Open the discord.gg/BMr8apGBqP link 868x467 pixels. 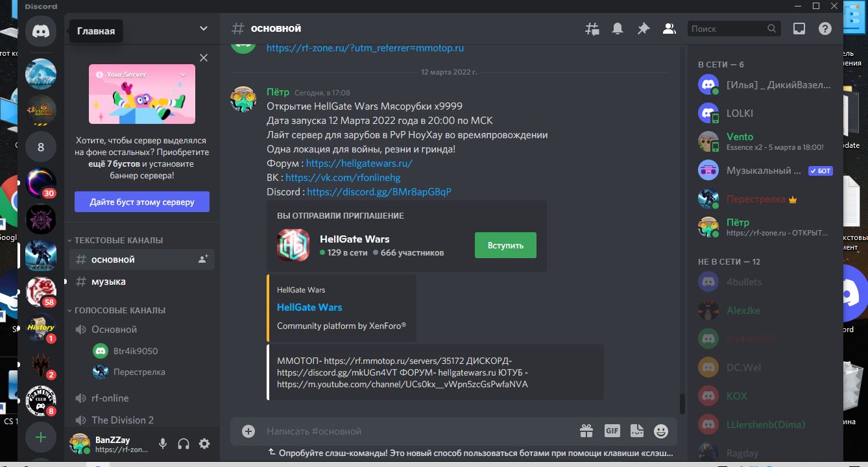pos(379,192)
